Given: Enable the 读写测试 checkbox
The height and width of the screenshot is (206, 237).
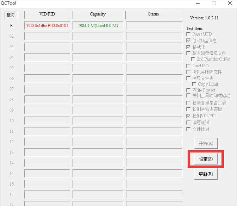Looking at the screenshot, I should 188,123.
